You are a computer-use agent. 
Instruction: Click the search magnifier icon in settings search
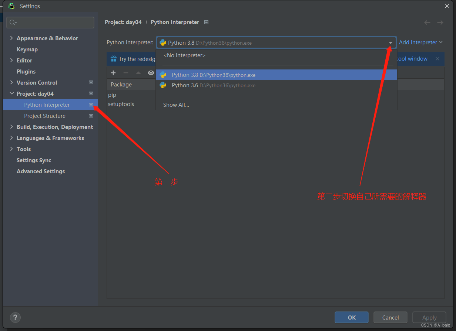13,23
